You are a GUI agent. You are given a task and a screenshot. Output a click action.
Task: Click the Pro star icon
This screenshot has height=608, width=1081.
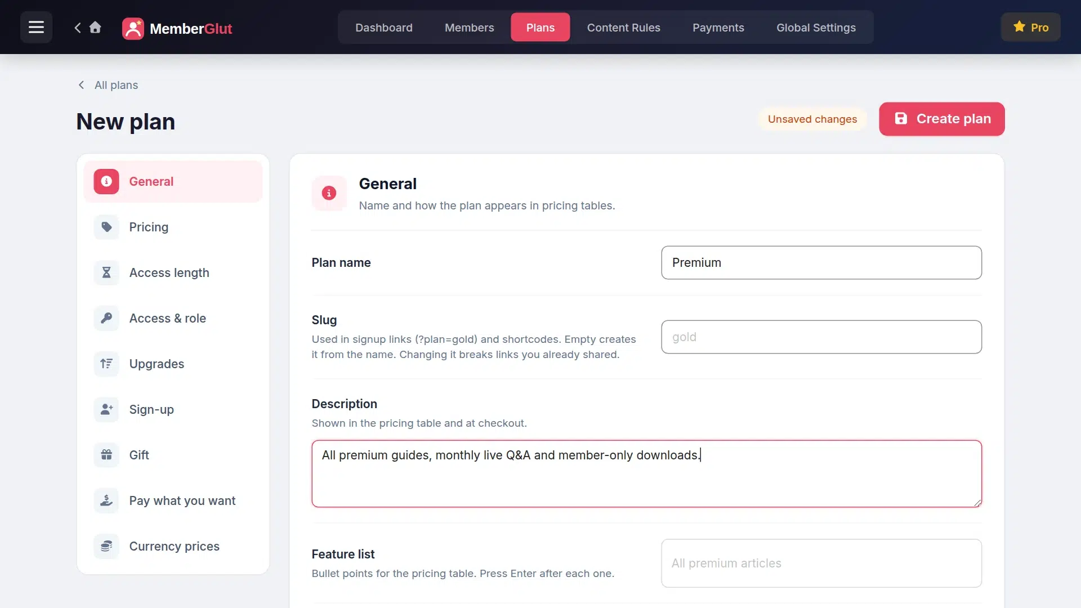[x=1019, y=26]
